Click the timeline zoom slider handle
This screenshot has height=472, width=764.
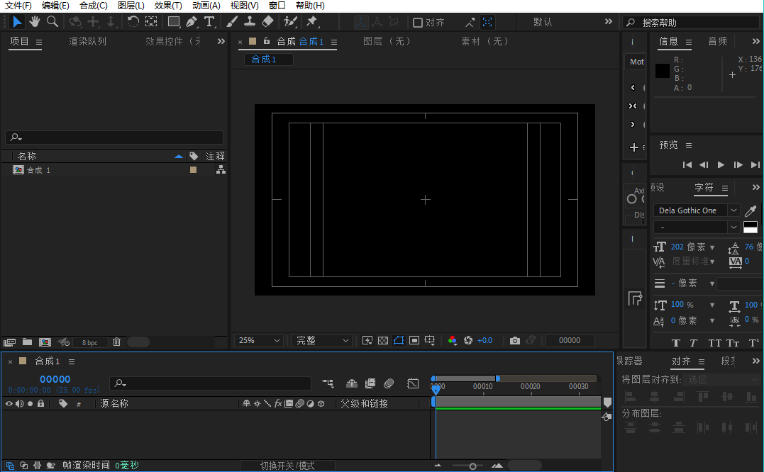472,466
